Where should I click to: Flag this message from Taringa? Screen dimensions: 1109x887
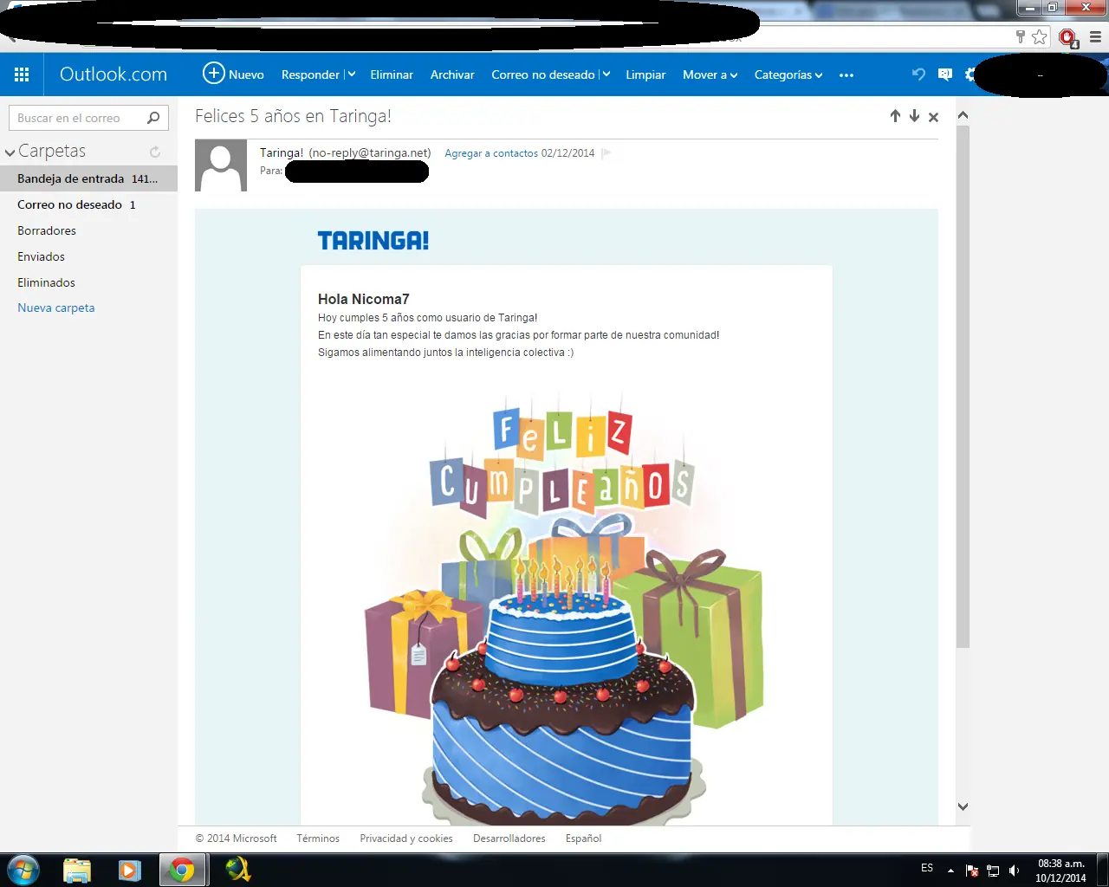click(x=606, y=153)
